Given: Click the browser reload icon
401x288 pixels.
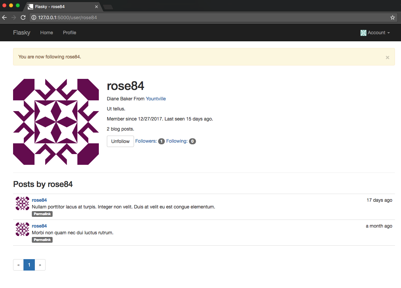Looking at the screenshot, I should coord(23,17).
